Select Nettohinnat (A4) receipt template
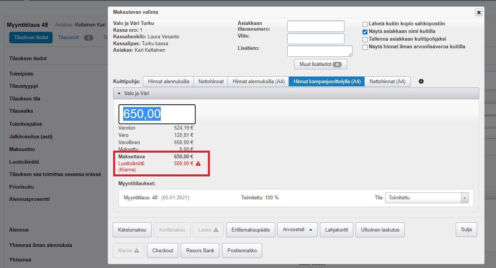Viewport: 496px width, 268px height. 387,81
